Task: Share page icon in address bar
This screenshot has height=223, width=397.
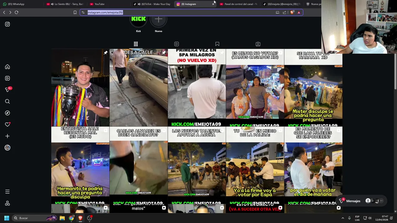Action: tap(284, 12)
